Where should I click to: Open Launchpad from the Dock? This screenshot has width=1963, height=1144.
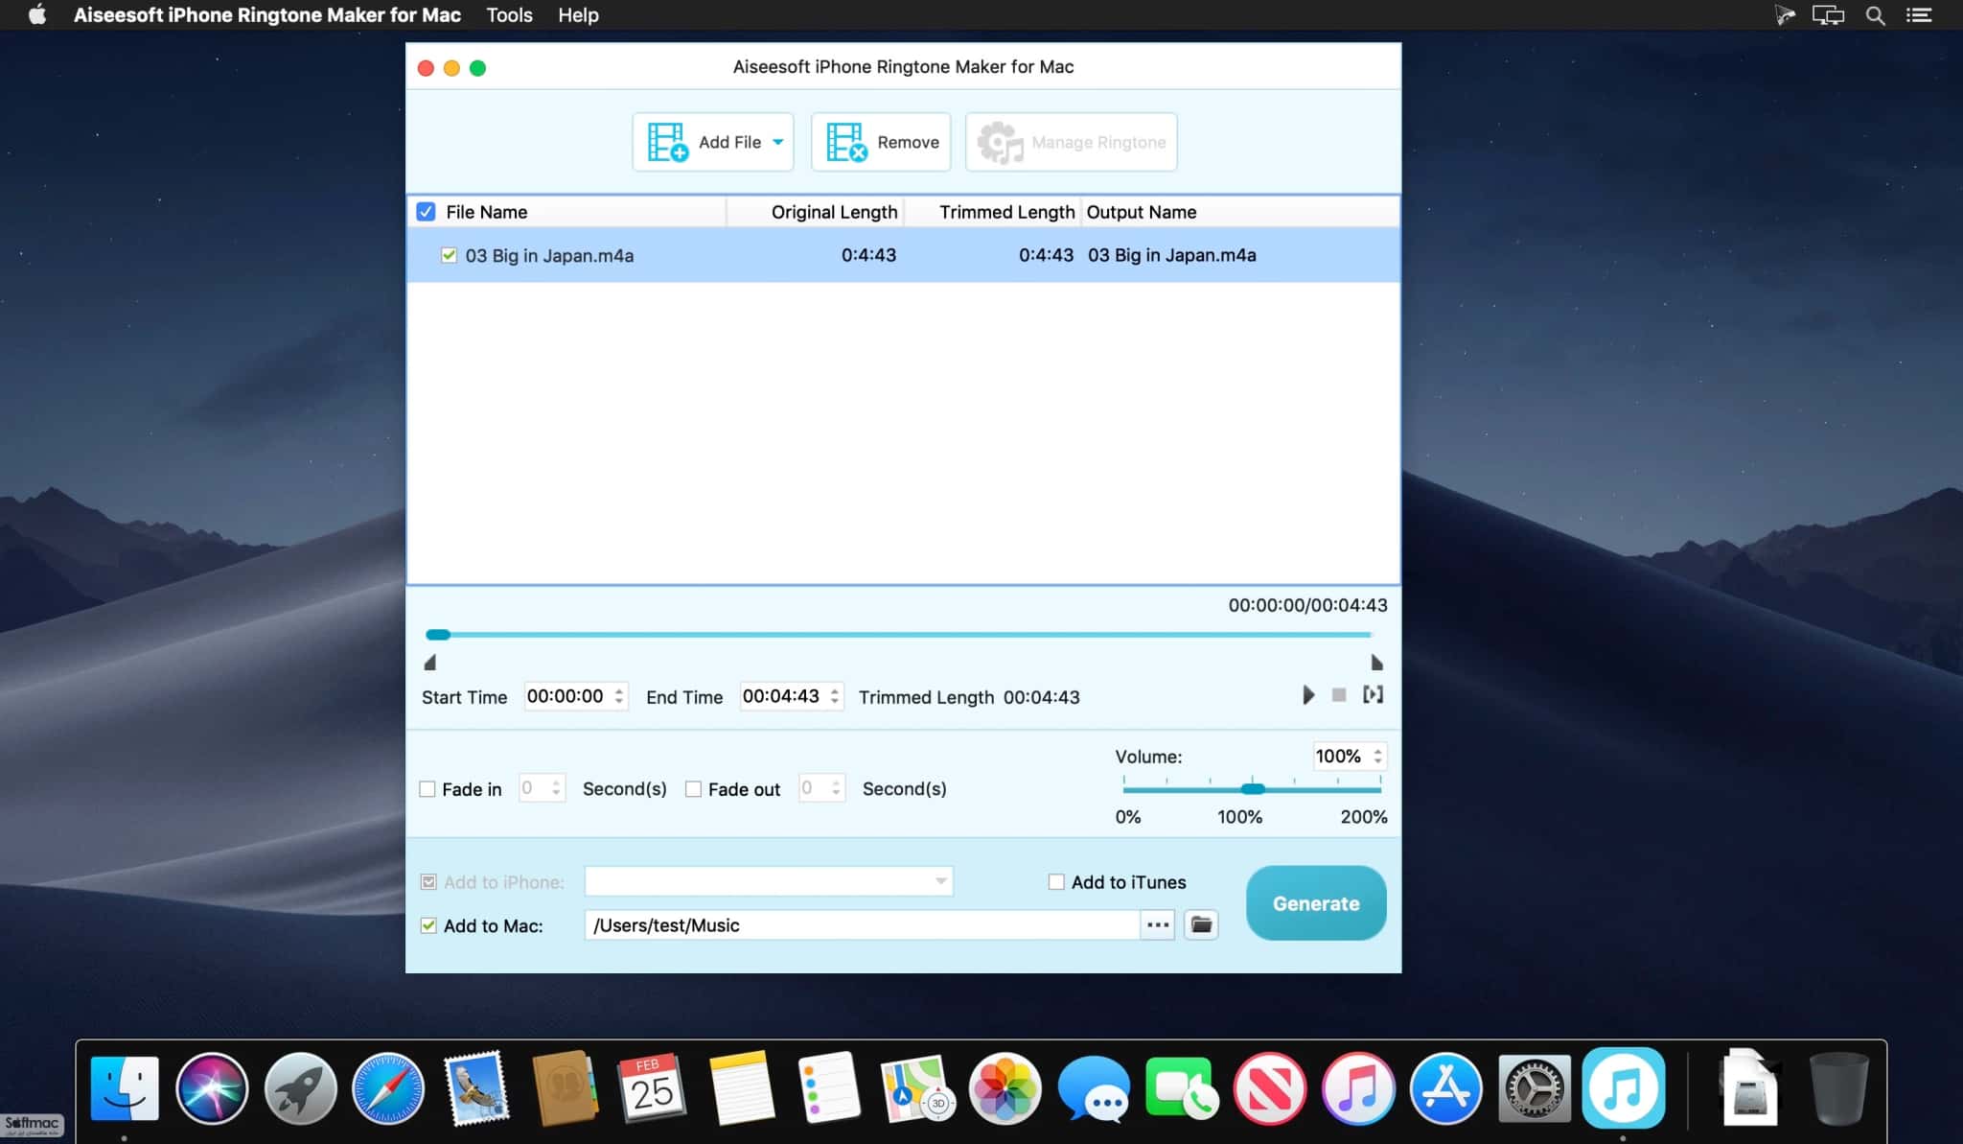[x=300, y=1088]
